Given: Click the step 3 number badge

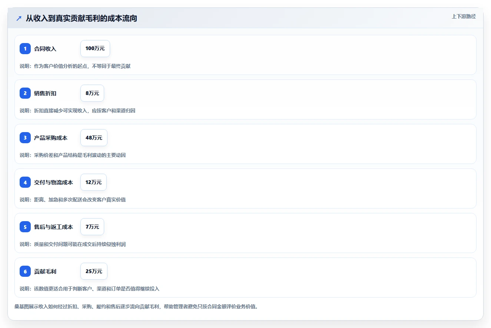Looking at the screenshot, I should [x=25, y=138].
